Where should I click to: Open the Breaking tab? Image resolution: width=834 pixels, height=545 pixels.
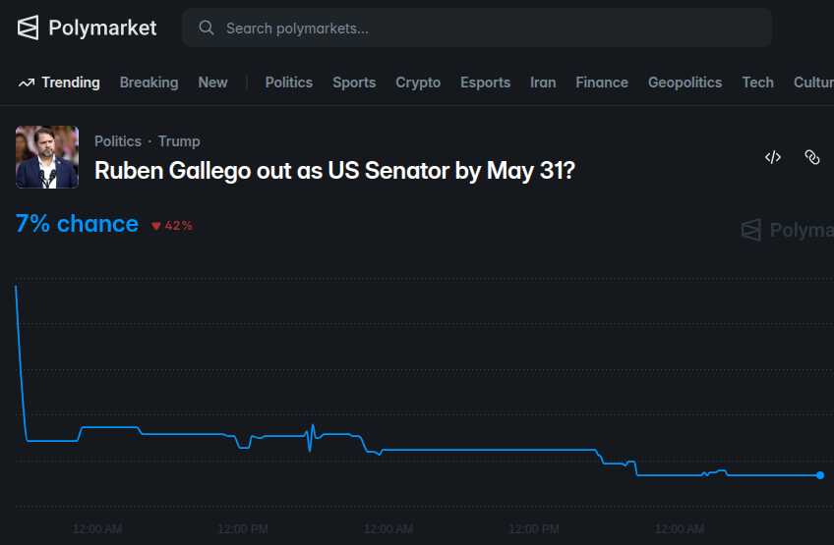[x=149, y=82]
